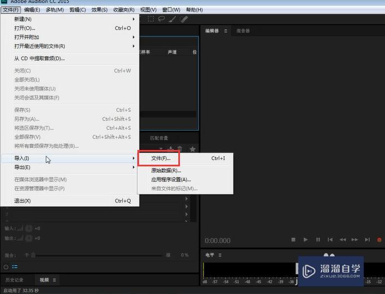Viewport: 385px width, 294px height.
Task: Select 退出(X) to quit
Action: point(70,201)
